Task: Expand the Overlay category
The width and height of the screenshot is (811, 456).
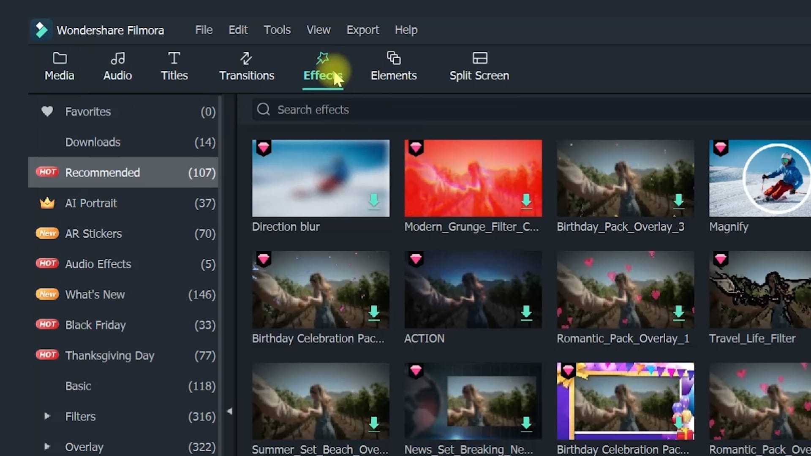Action: coord(47,447)
